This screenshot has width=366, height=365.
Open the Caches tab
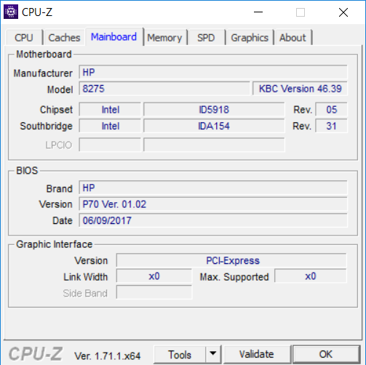(64, 38)
